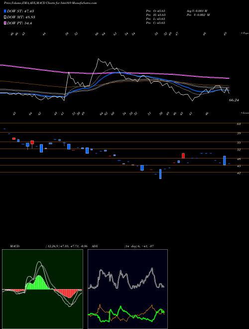Click the 'ADX' panel label

[x=95, y=246]
